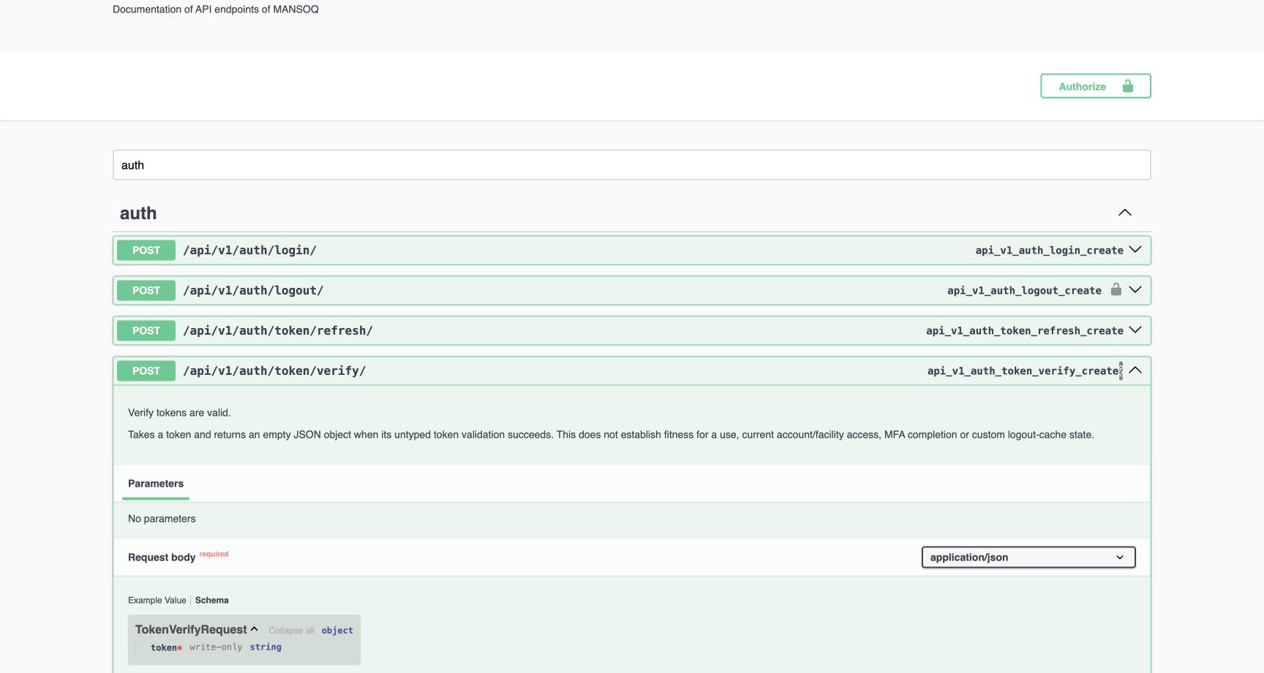Image resolution: width=1264 pixels, height=673 pixels.
Task: Click the 'token' property name in the schema
Action: tap(164, 647)
